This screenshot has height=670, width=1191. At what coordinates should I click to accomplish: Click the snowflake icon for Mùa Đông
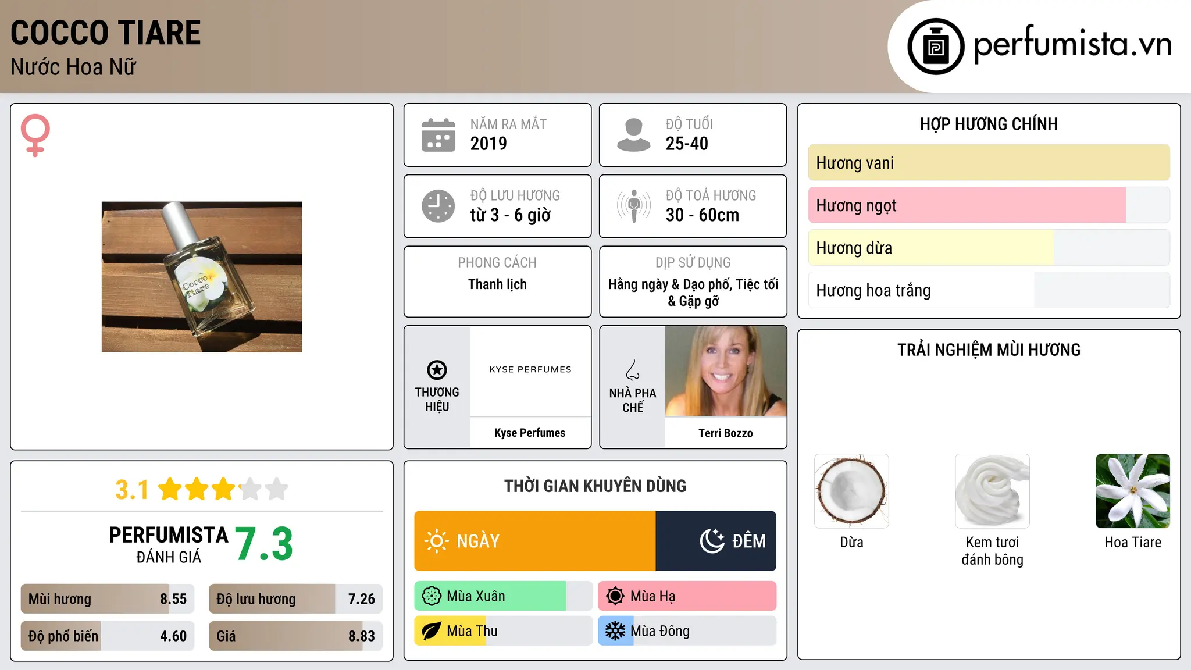615,631
